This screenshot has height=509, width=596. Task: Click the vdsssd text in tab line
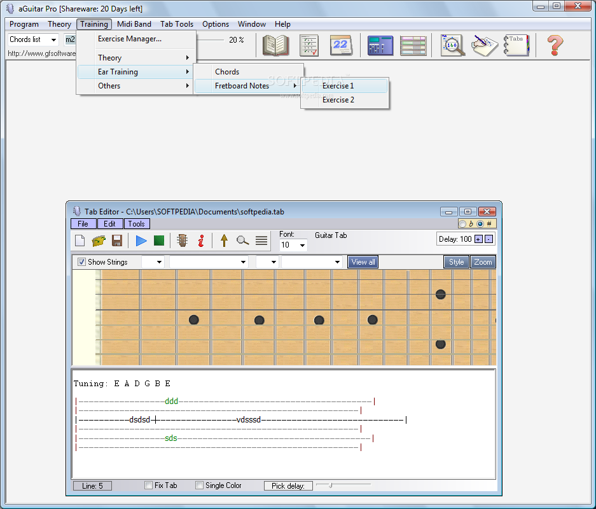[249, 420]
